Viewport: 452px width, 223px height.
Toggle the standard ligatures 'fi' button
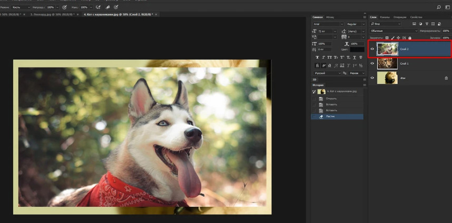[x=317, y=65]
